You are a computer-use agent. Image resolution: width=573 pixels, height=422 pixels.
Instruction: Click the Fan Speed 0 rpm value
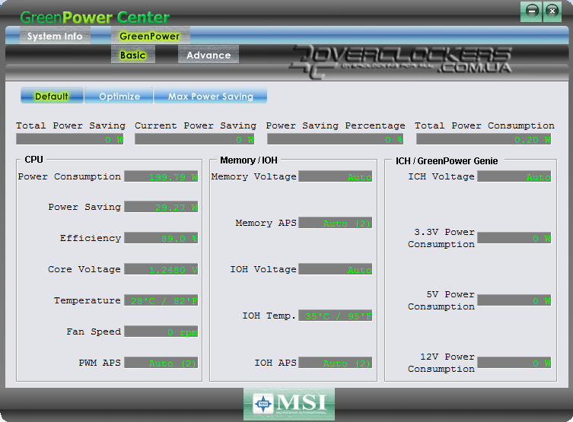point(161,332)
